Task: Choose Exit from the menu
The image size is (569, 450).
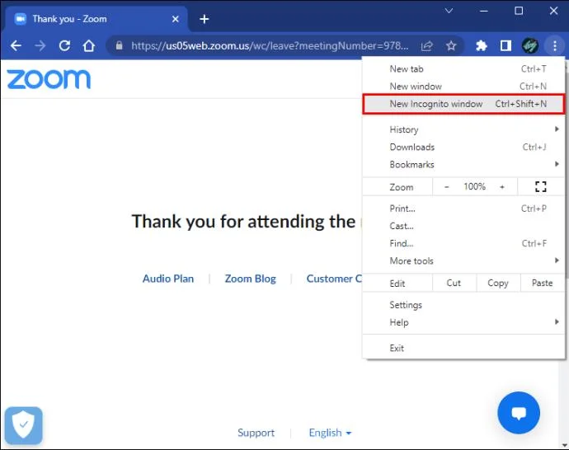Action: pyautogui.click(x=463, y=348)
